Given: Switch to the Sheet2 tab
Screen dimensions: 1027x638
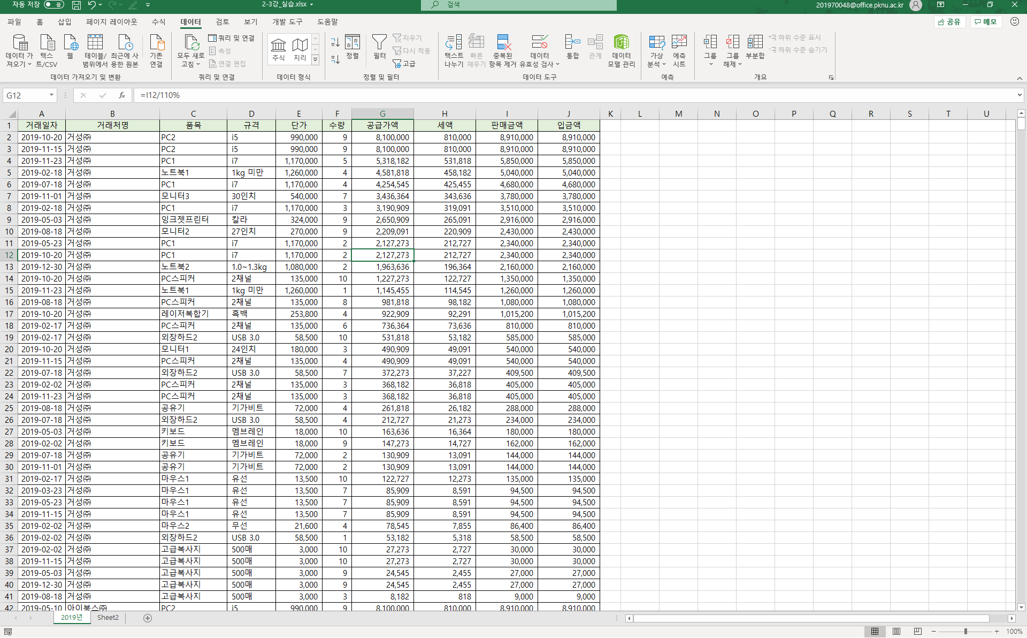Looking at the screenshot, I should pos(108,618).
